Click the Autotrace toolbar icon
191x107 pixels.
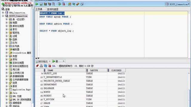click(x=49, y=4)
